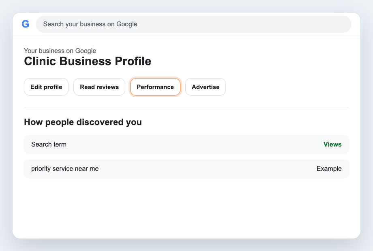This screenshot has height=251, width=373.
Task: Focus the Search your business on Google field
Action: point(193,24)
